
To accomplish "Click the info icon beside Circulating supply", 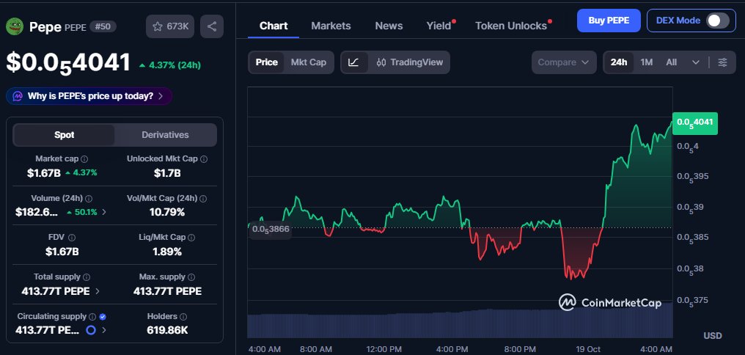I will tap(92, 317).
